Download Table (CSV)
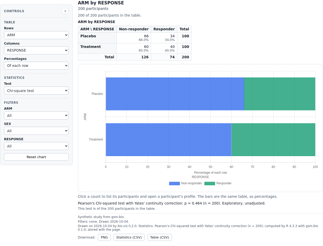 coord(159,237)
